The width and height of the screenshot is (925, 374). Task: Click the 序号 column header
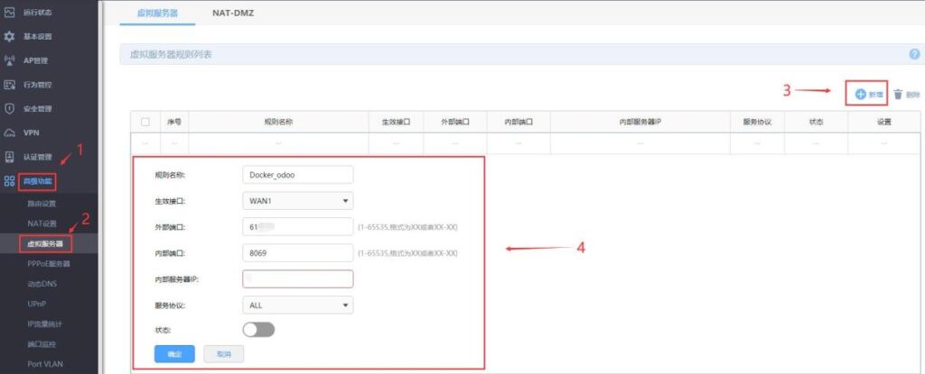[174, 122]
